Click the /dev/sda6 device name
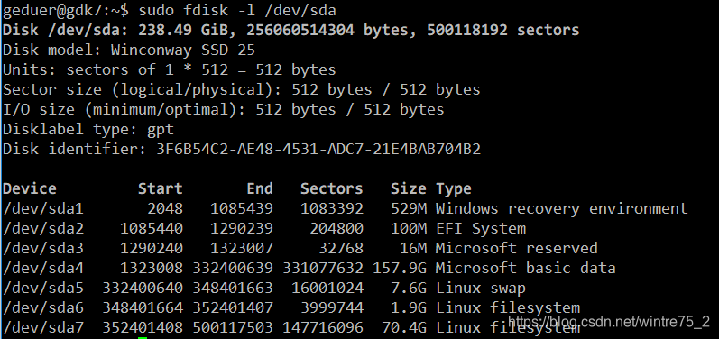 (x=43, y=307)
